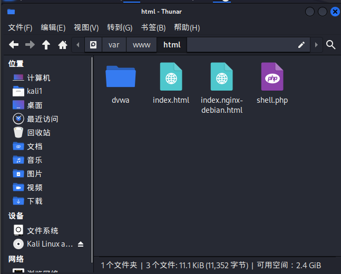This screenshot has height=274, width=341.
Task: Open 文件系统 under 设备
Action: [x=42, y=230]
